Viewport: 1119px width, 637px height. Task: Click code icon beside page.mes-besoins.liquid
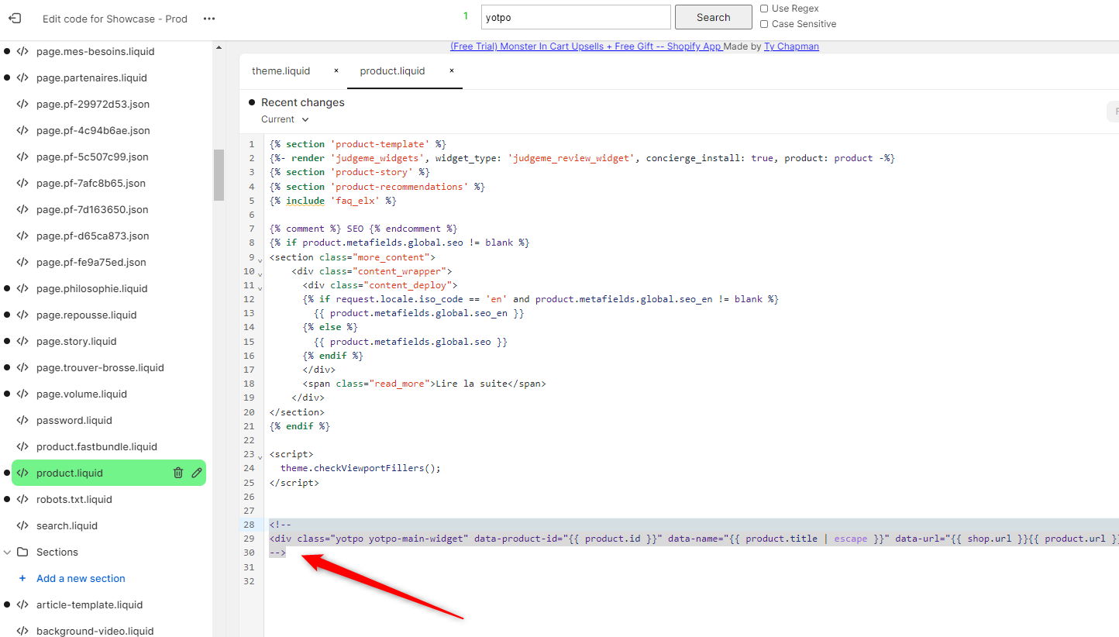pyautogui.click(x=22, y=51)
